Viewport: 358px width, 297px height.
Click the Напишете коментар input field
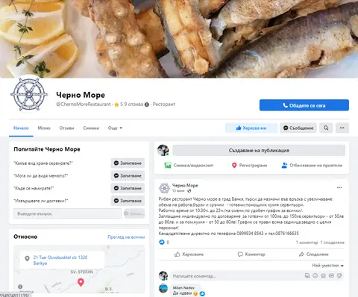[236, 276]
